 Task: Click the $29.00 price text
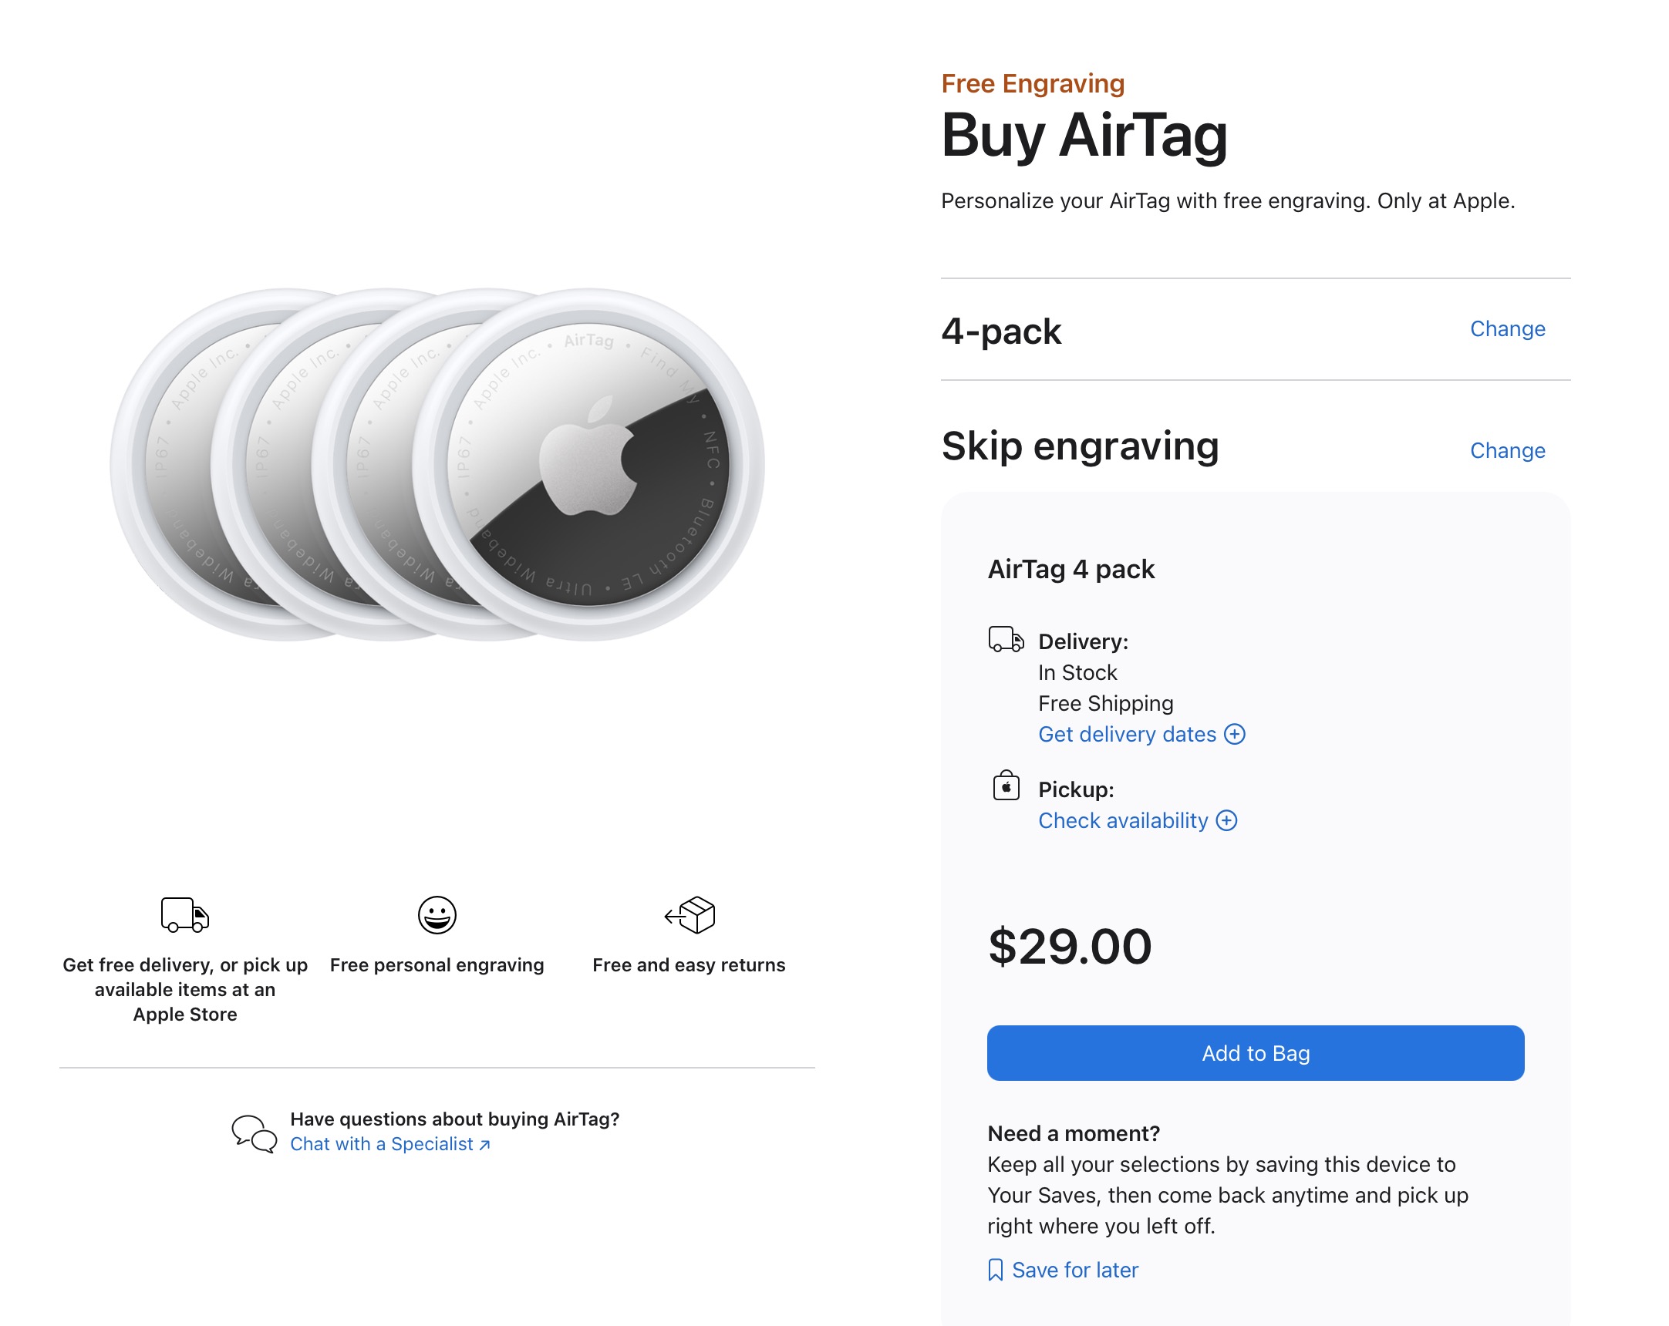tap(1070, 946)
